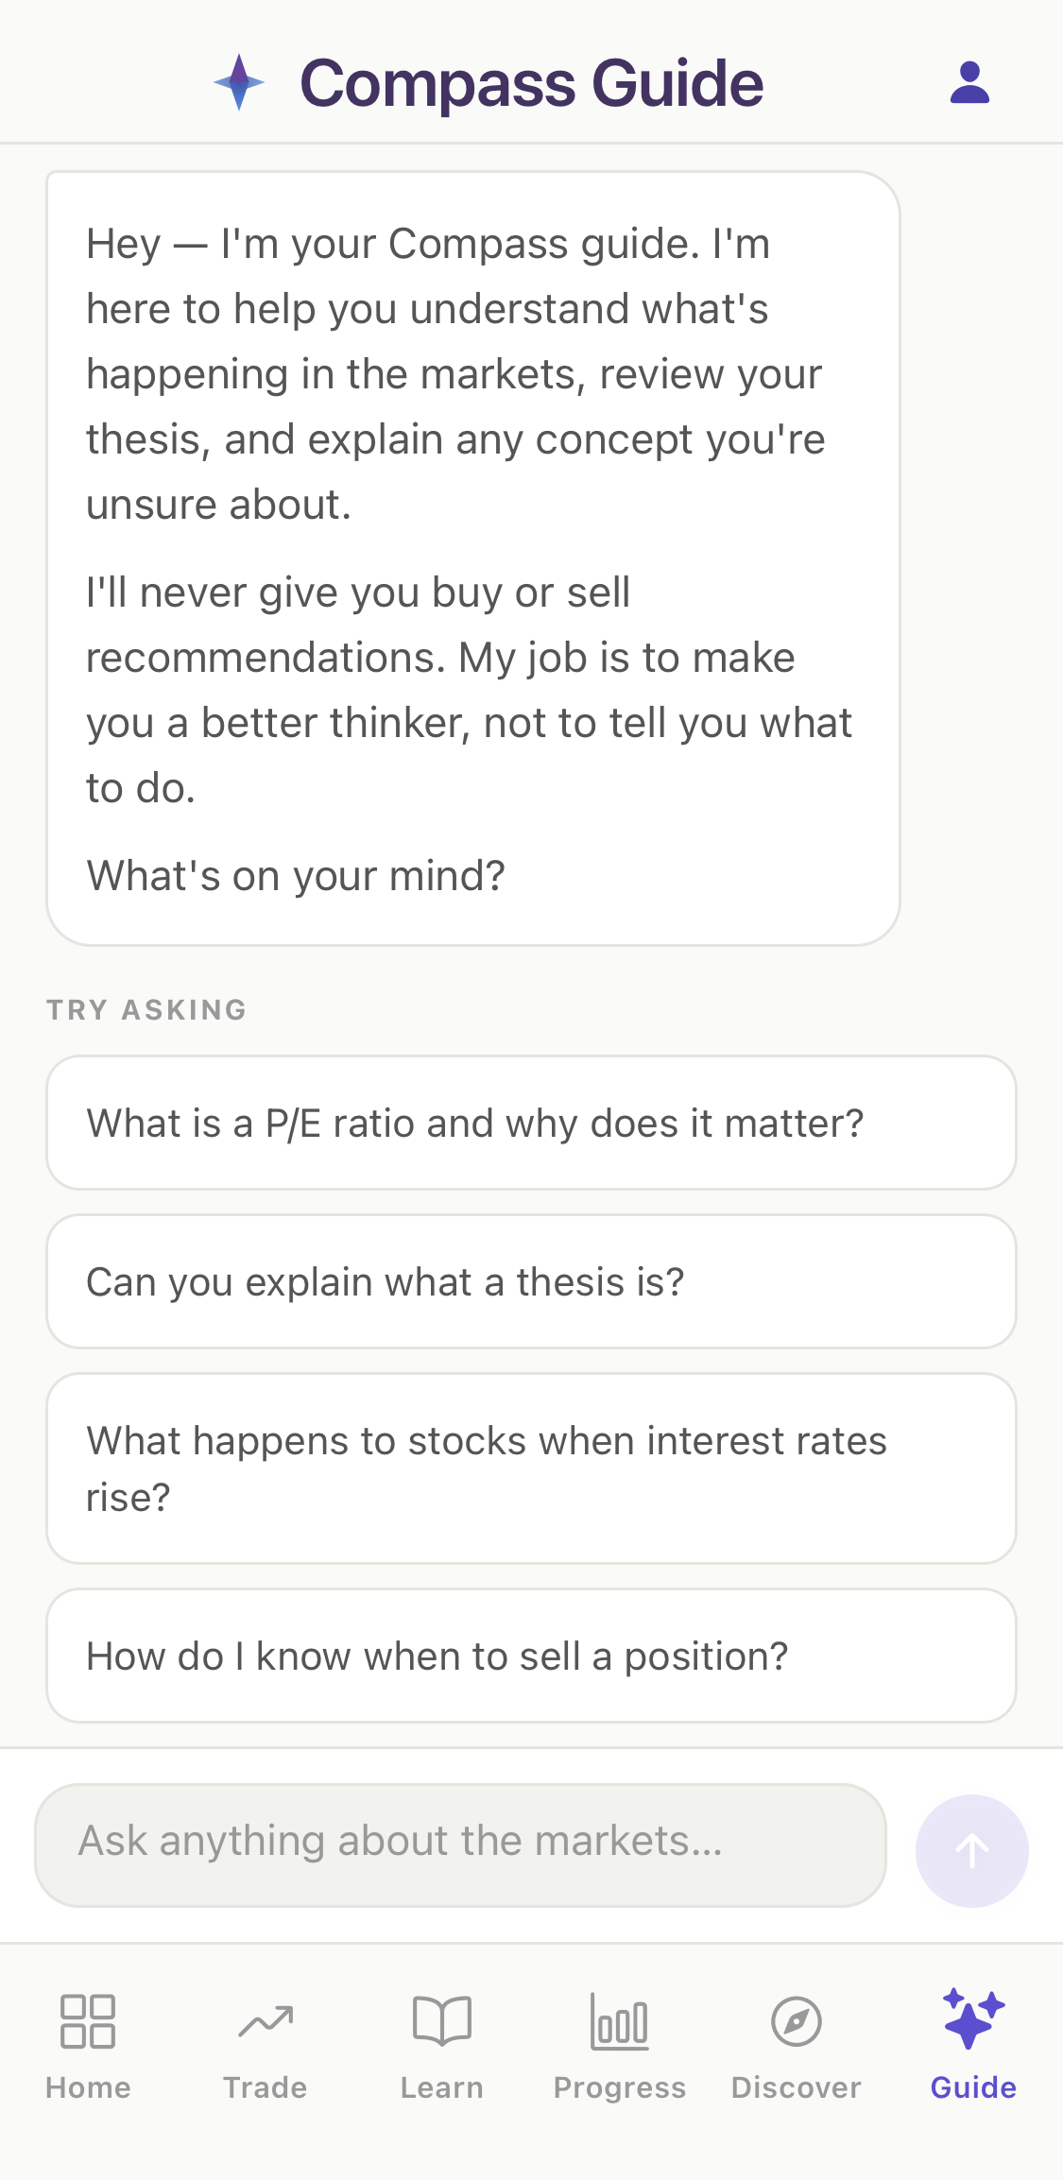Tap the Compass guide welcome message bubble
The image size is (1063, 2180).
tap(473, 558)
